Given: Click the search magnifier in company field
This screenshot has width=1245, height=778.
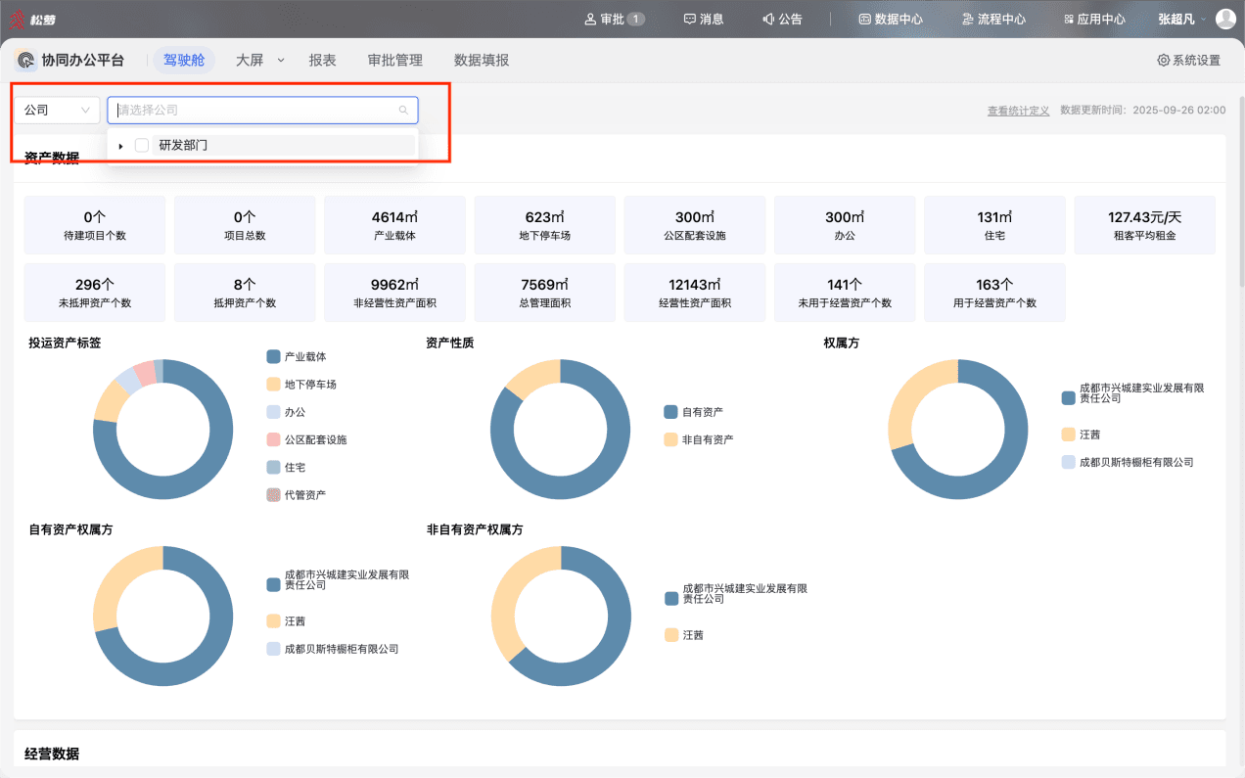Looking at the screenshot, I should pyautogui.click(x=403, y=111).
